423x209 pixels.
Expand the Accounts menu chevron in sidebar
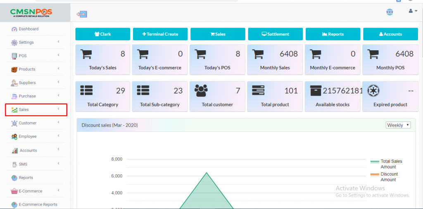[x=58, y=149]
